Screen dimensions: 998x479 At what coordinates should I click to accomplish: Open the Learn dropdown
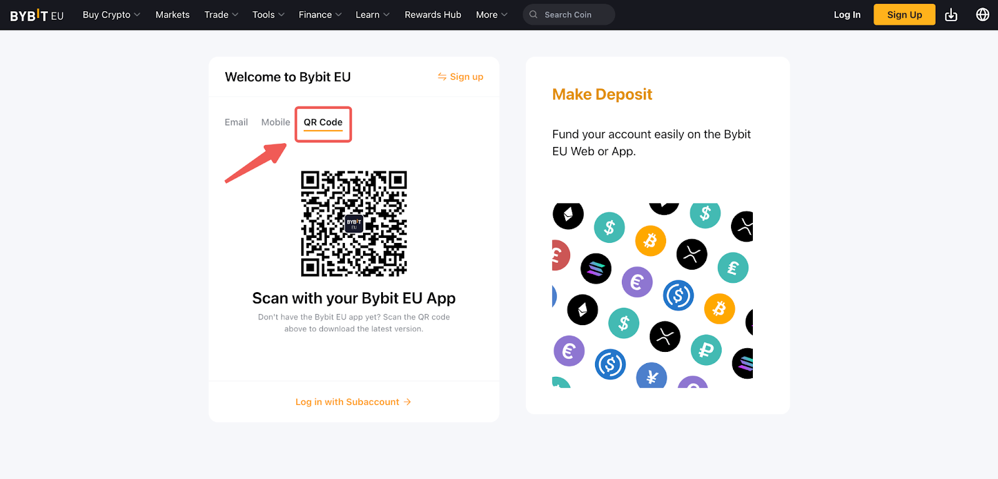[372, 15]
